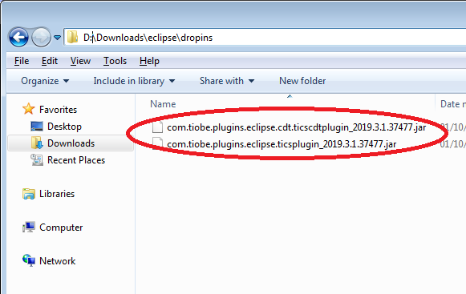The height and width of the screenshot is (294, 466).
Task: Select the eclipse.ticsplugin_2019.3.1.37477.jar file
Action: pyautogui.click(x=282, y=144)
